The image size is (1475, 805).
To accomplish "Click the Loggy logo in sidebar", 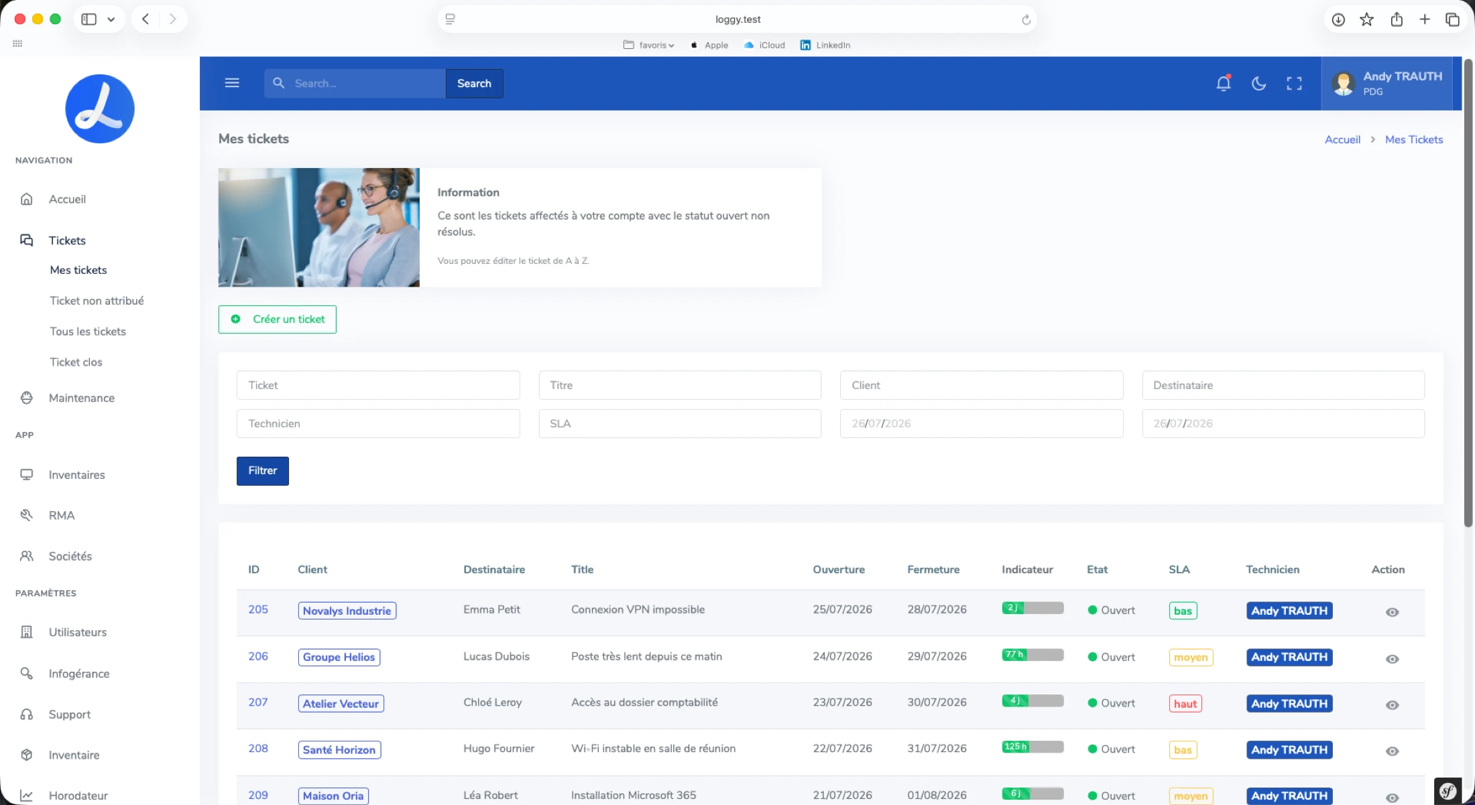I will click(x=100, y=108).
